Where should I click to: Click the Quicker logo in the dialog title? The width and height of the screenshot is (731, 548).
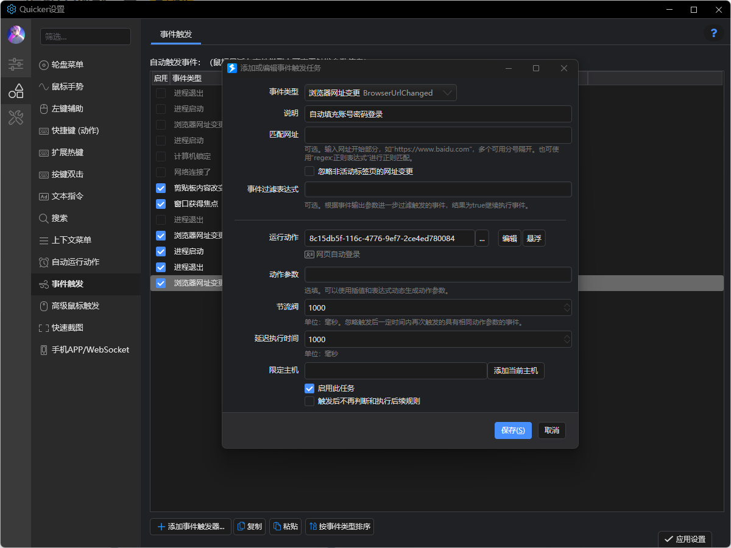pos(232,68)
